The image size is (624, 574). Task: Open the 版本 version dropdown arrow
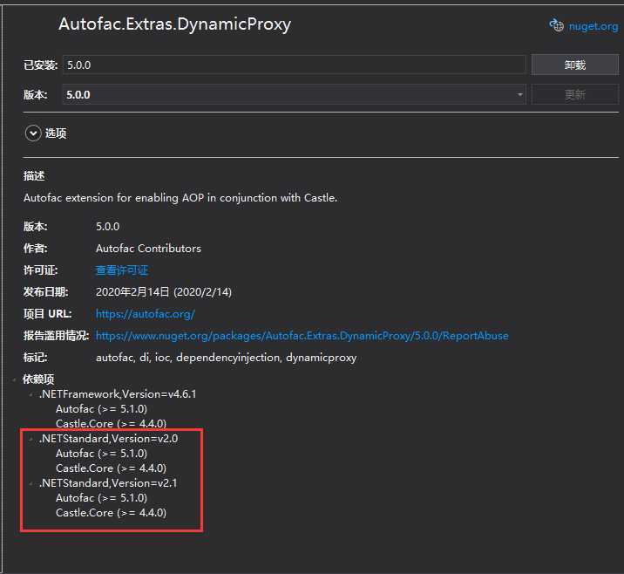click(x=520, y=95)
